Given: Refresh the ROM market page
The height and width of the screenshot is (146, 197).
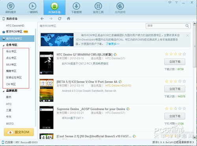Looking at the screenshot, I should click(x=59, y=18).
